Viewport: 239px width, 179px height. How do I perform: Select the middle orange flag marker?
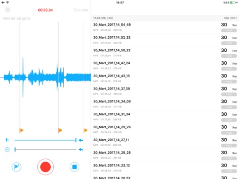pyautogui.click(x=60, y=130)
